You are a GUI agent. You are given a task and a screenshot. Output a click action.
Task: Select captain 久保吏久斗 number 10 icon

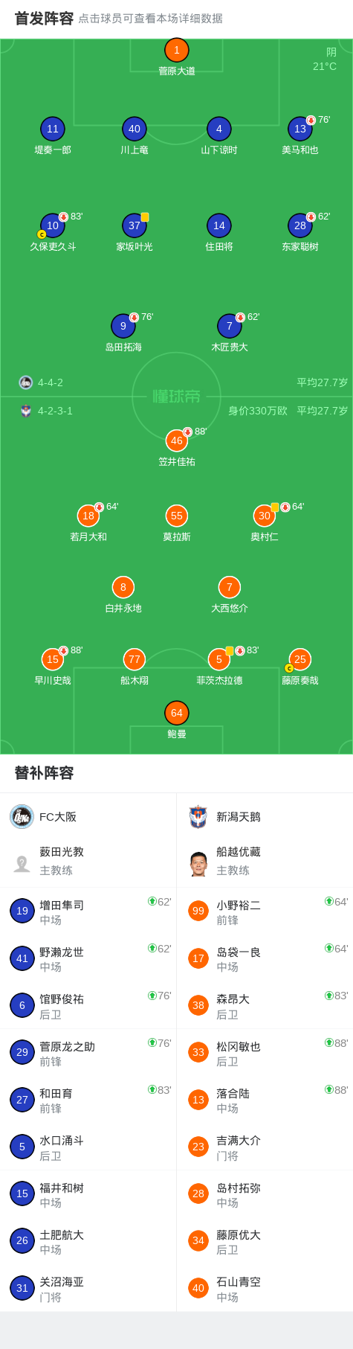click(53, 225)
